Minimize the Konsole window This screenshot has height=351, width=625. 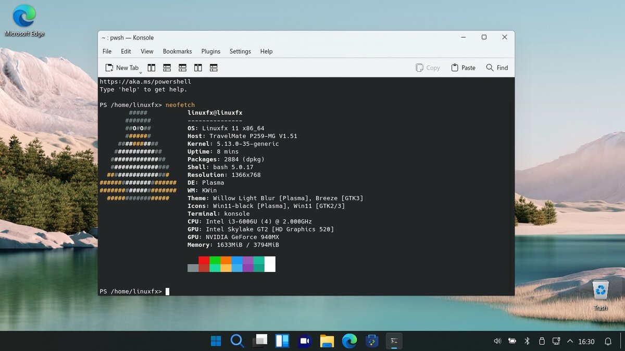(463, 37)
